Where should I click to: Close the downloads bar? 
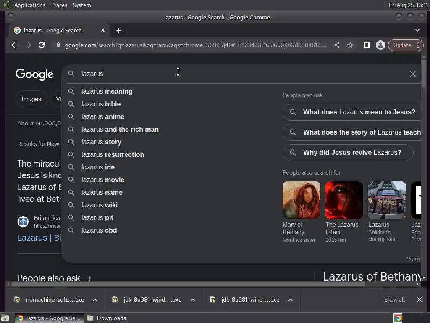[420, 299]
